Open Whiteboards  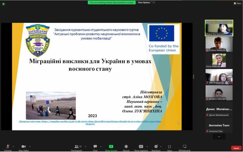[184, 147]
